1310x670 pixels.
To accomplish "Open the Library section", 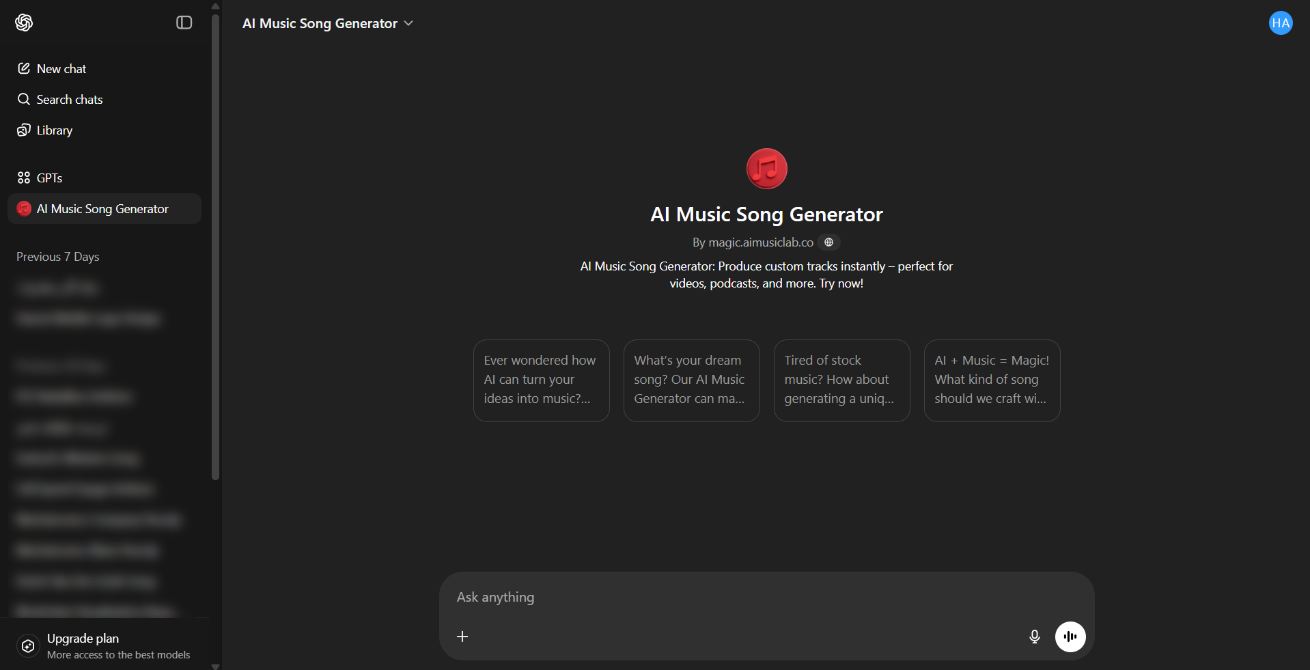I will [x=104, y=130].
